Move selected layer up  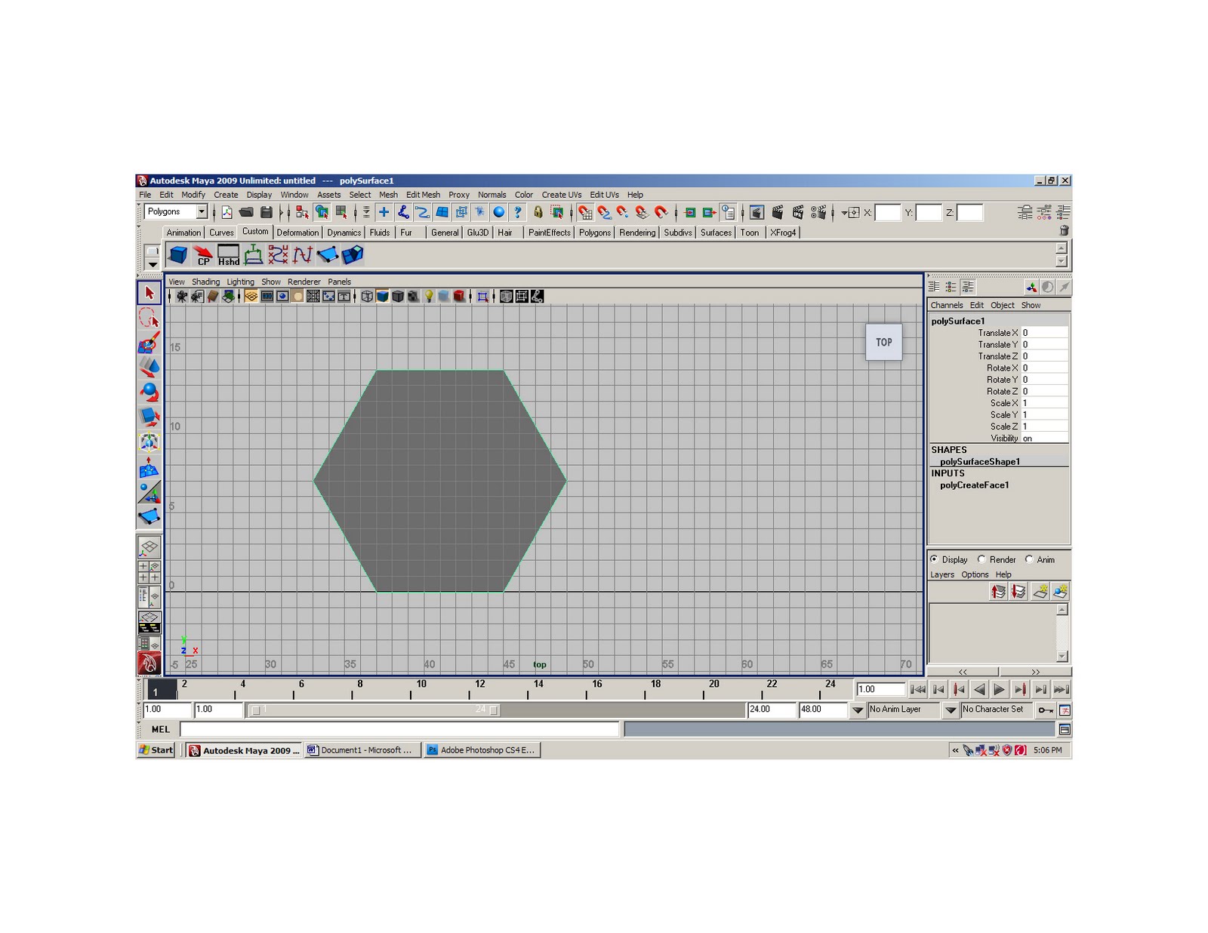coord(998,592)
